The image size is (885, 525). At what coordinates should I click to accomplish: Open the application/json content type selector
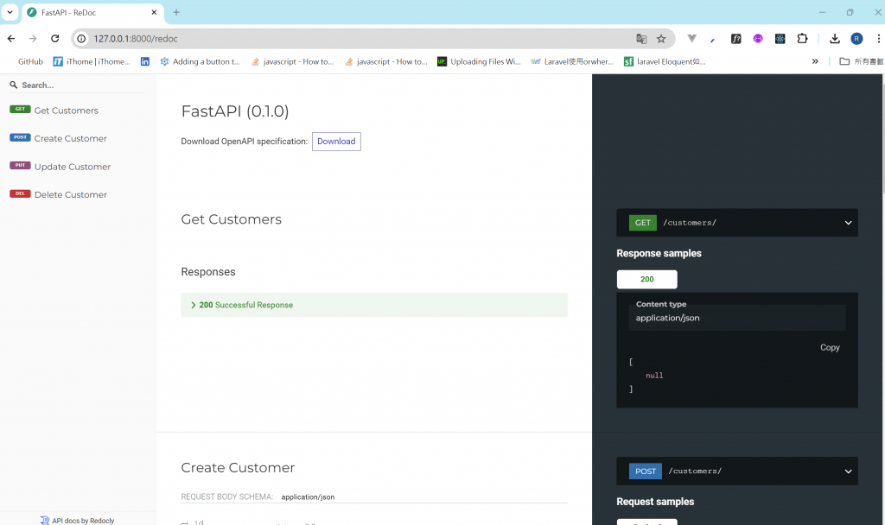coord(737,318)
